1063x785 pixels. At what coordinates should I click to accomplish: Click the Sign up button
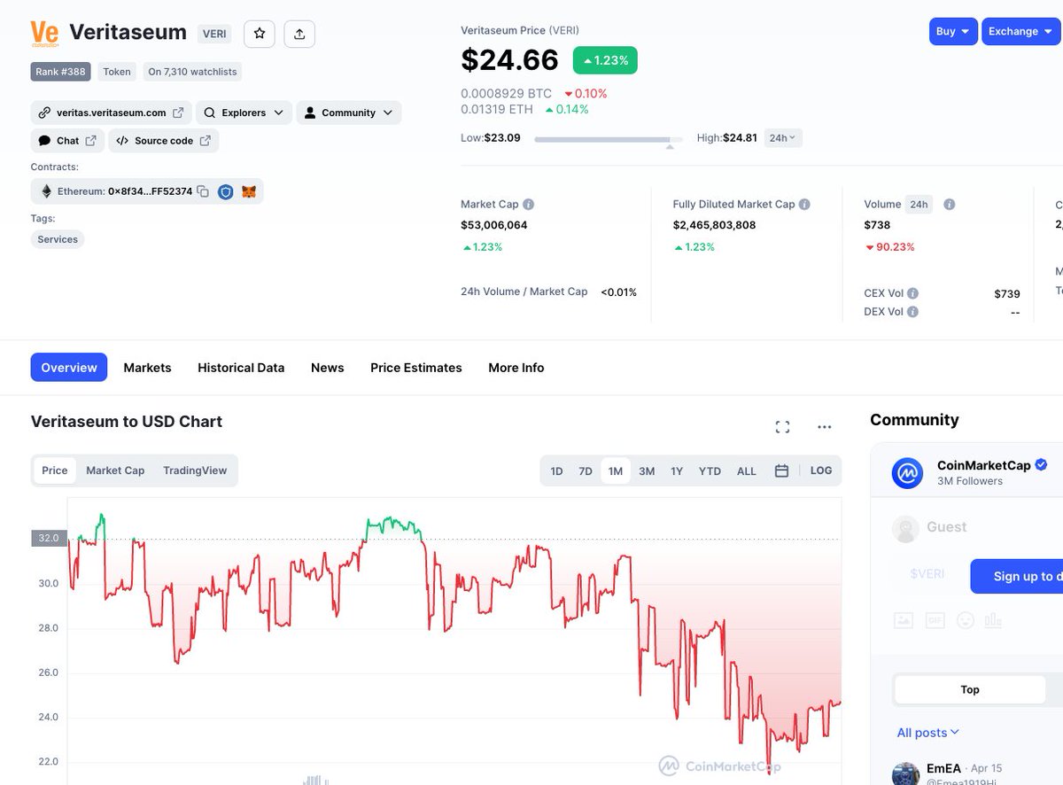pos(1016,576)
